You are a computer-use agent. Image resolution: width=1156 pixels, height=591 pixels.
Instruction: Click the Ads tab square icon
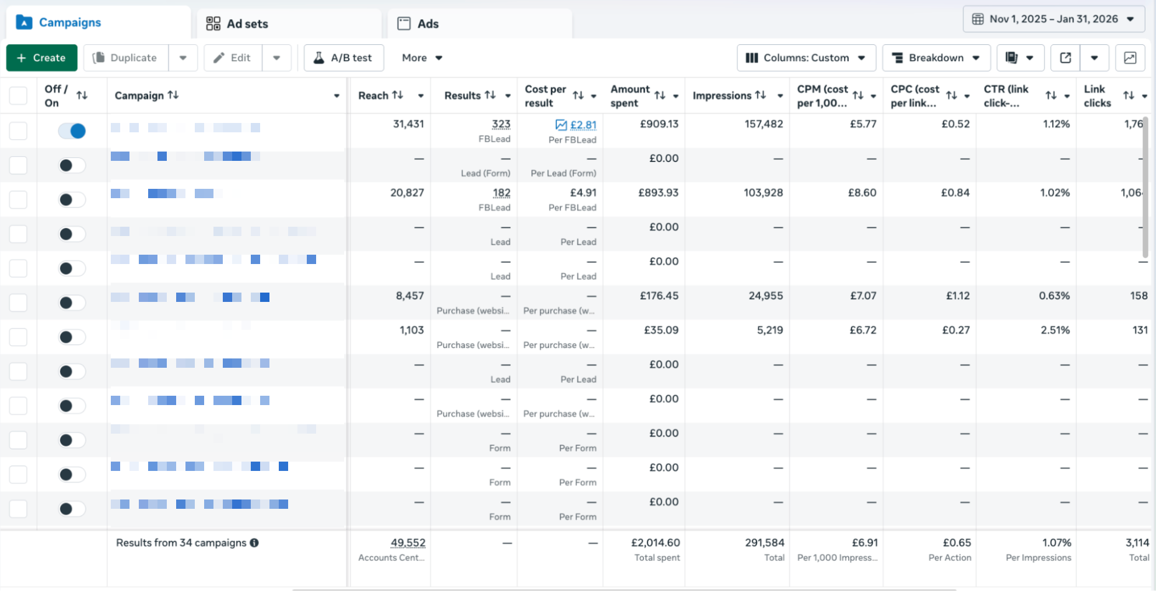pyautogui.click(x=404, y=23)
